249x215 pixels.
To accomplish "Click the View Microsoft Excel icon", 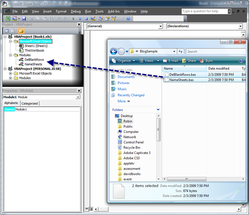I will click(x=8, y=19).
